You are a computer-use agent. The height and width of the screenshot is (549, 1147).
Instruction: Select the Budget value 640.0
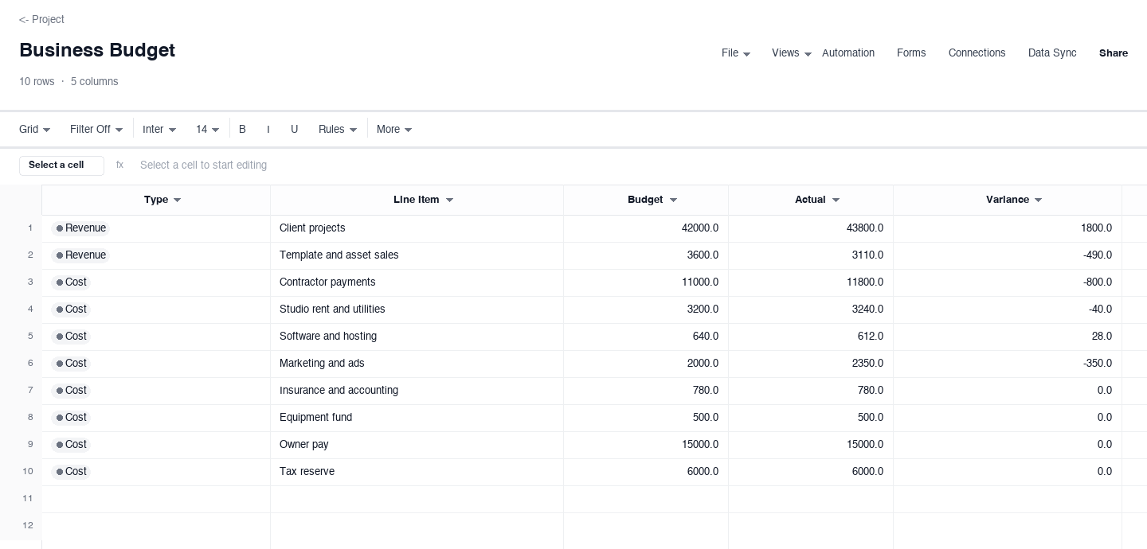click(x=646, y=337)
